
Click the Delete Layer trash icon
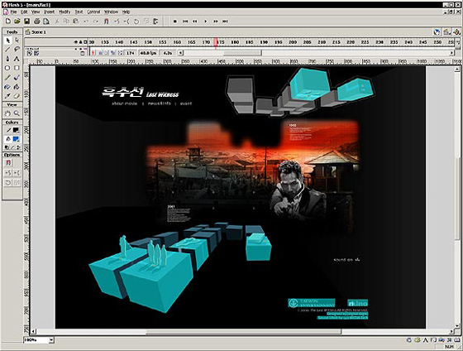[x=83, y=53]
